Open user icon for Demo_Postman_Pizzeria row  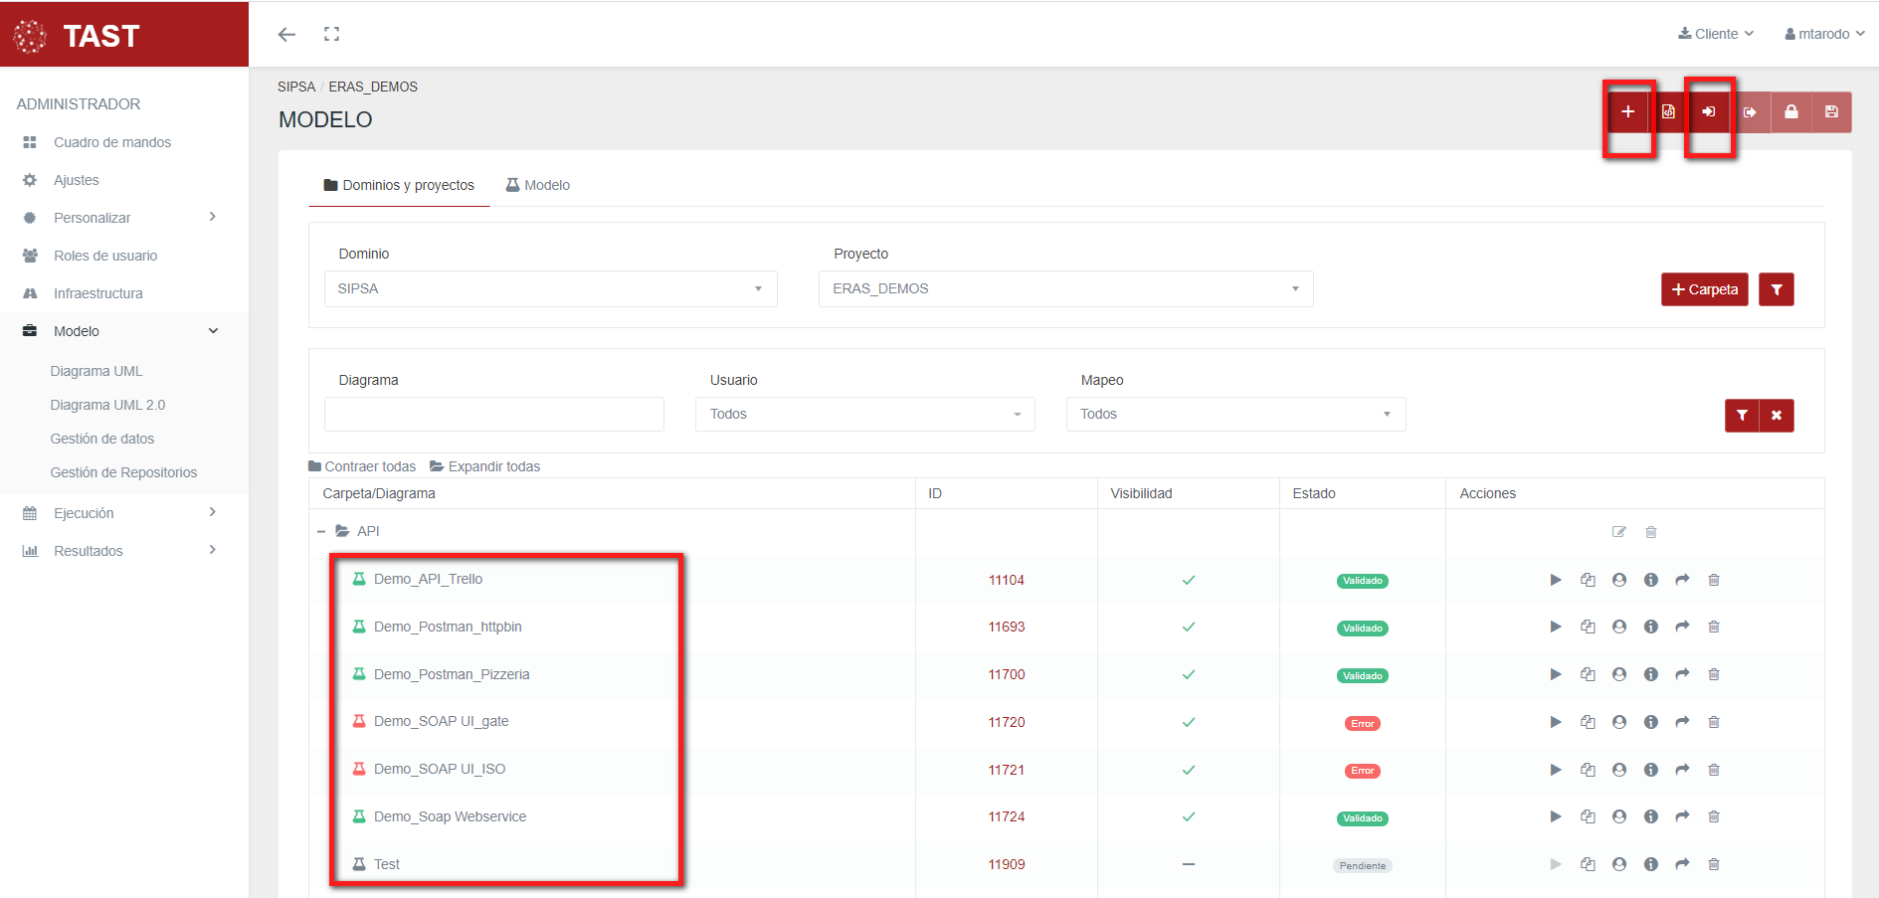pos(1619,674)
